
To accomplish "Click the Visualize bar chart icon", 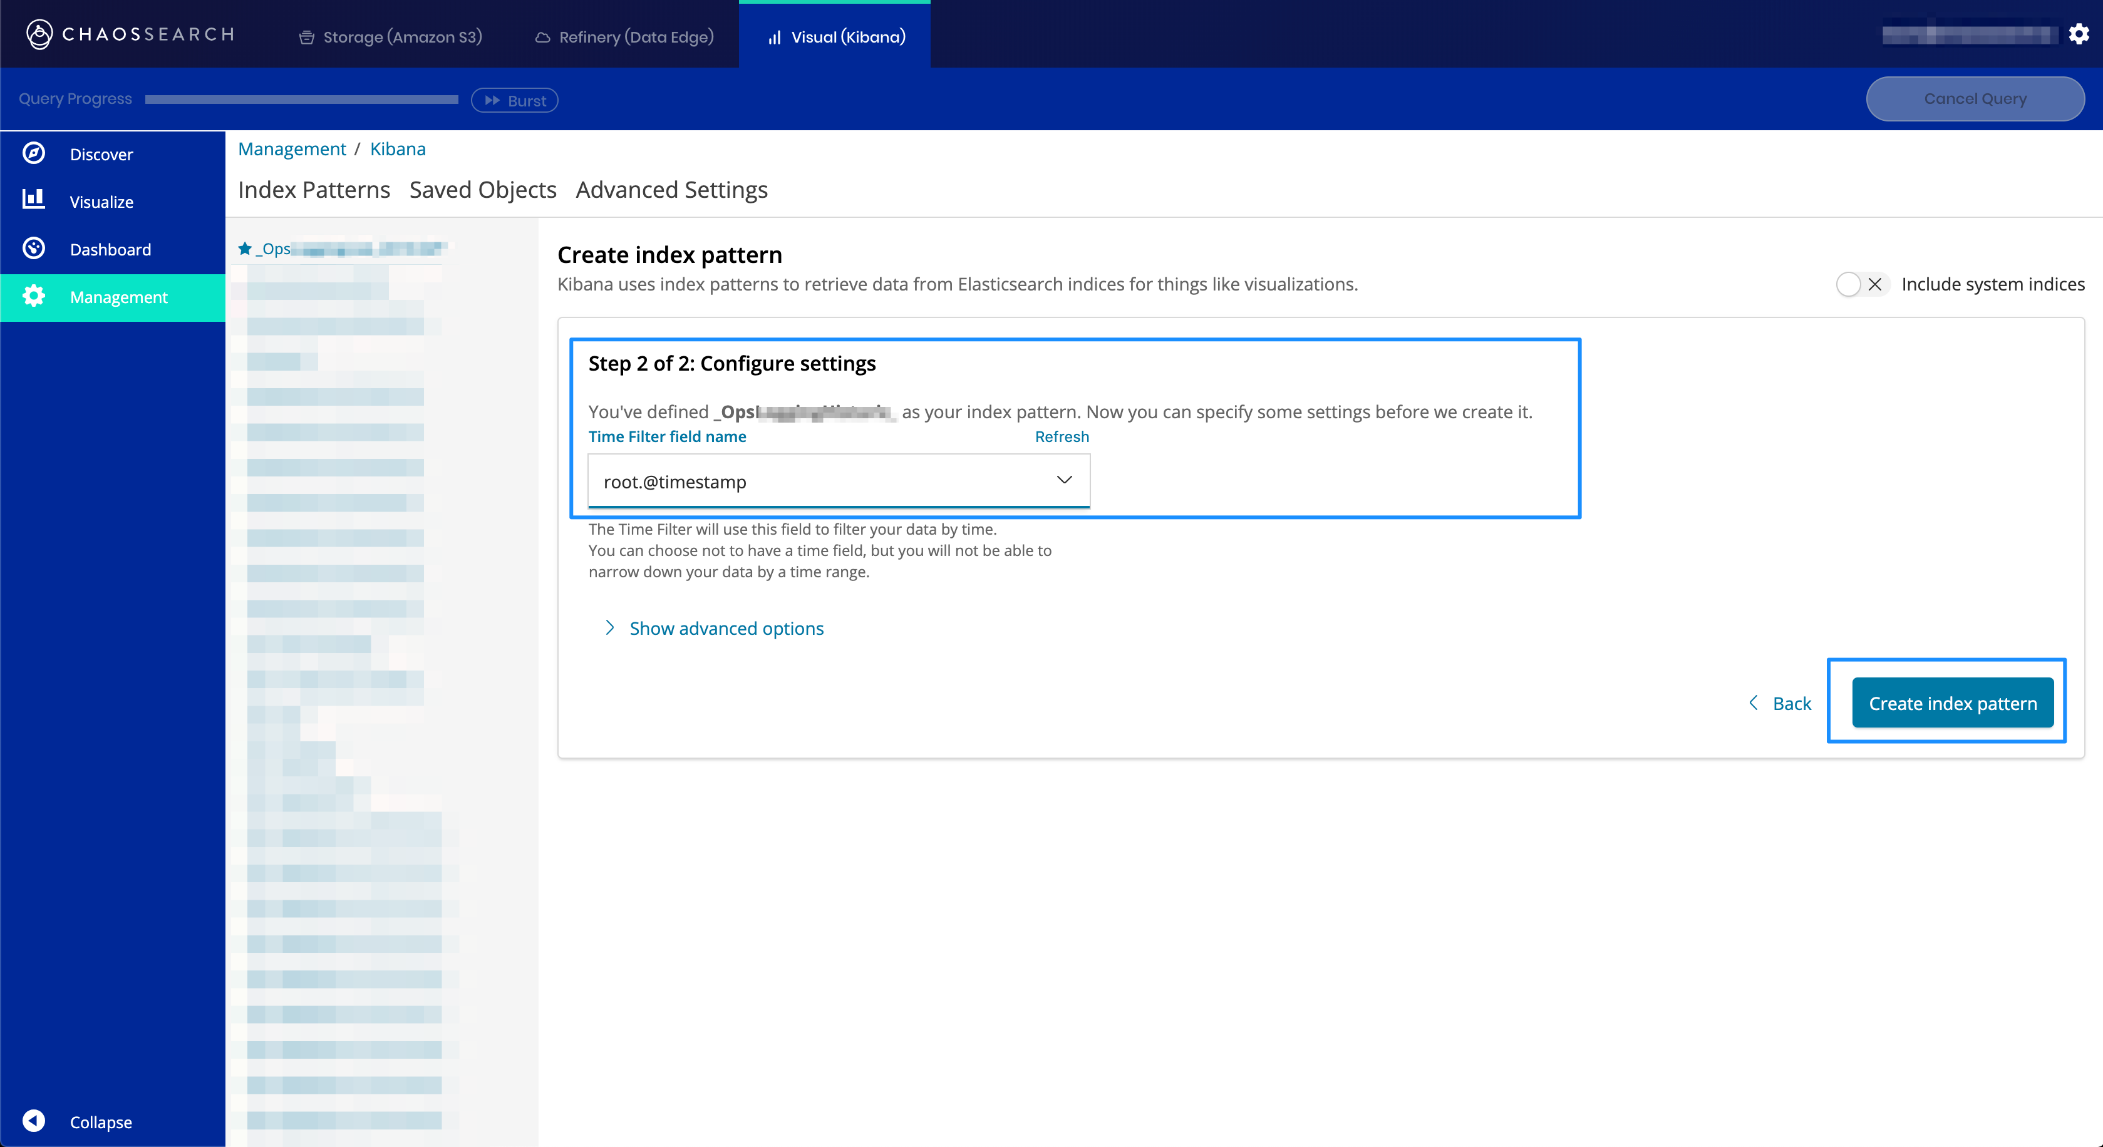I will pyautogui.click(x=33, y=200).
